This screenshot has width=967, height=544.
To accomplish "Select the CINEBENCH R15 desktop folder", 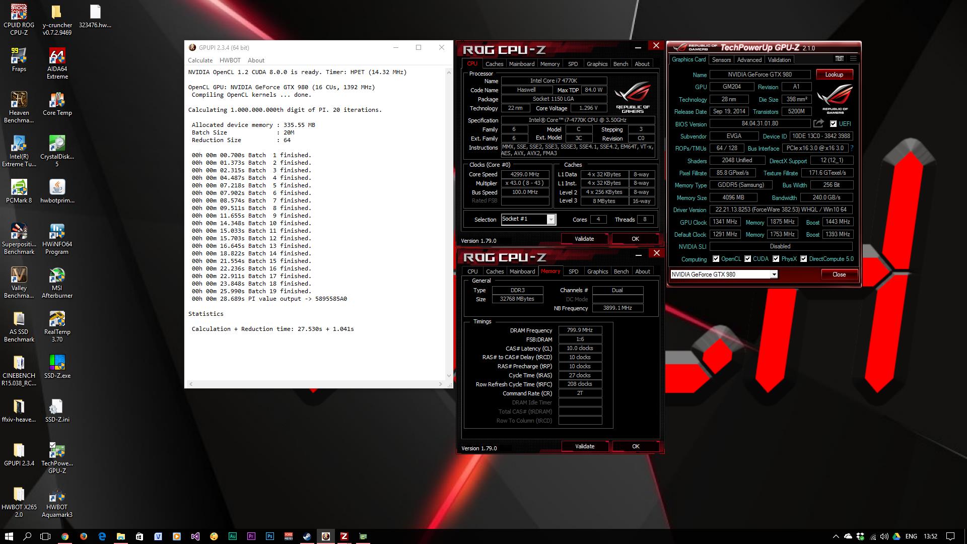I will 19,370.
